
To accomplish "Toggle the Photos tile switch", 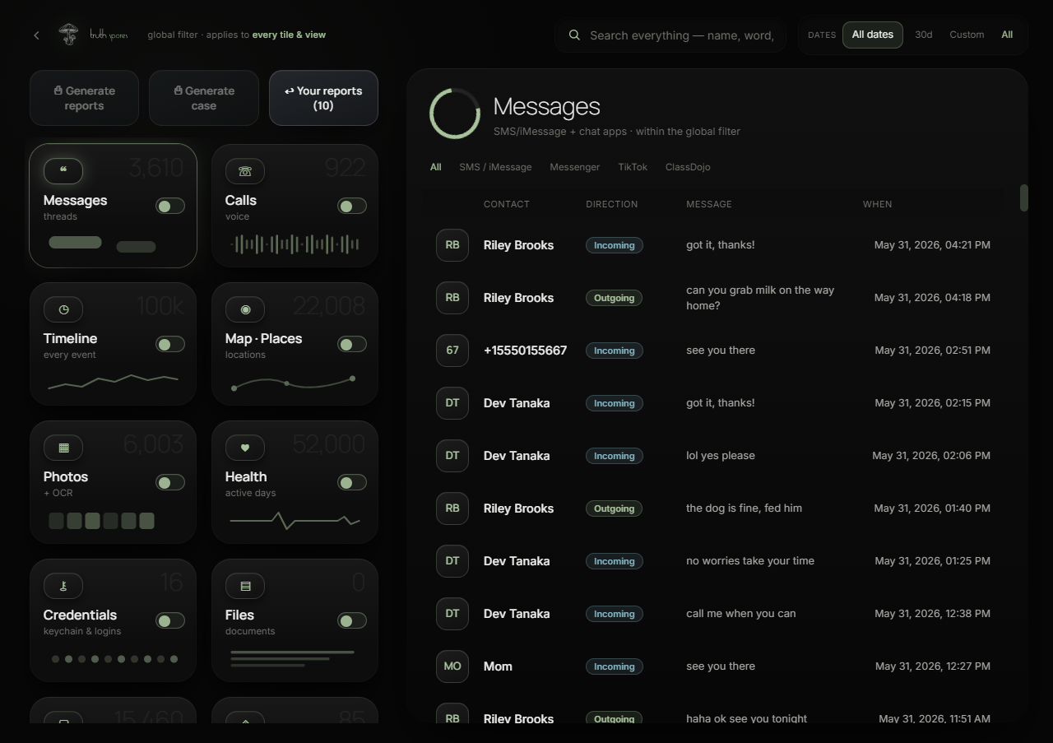I will [x=170, y=482].
